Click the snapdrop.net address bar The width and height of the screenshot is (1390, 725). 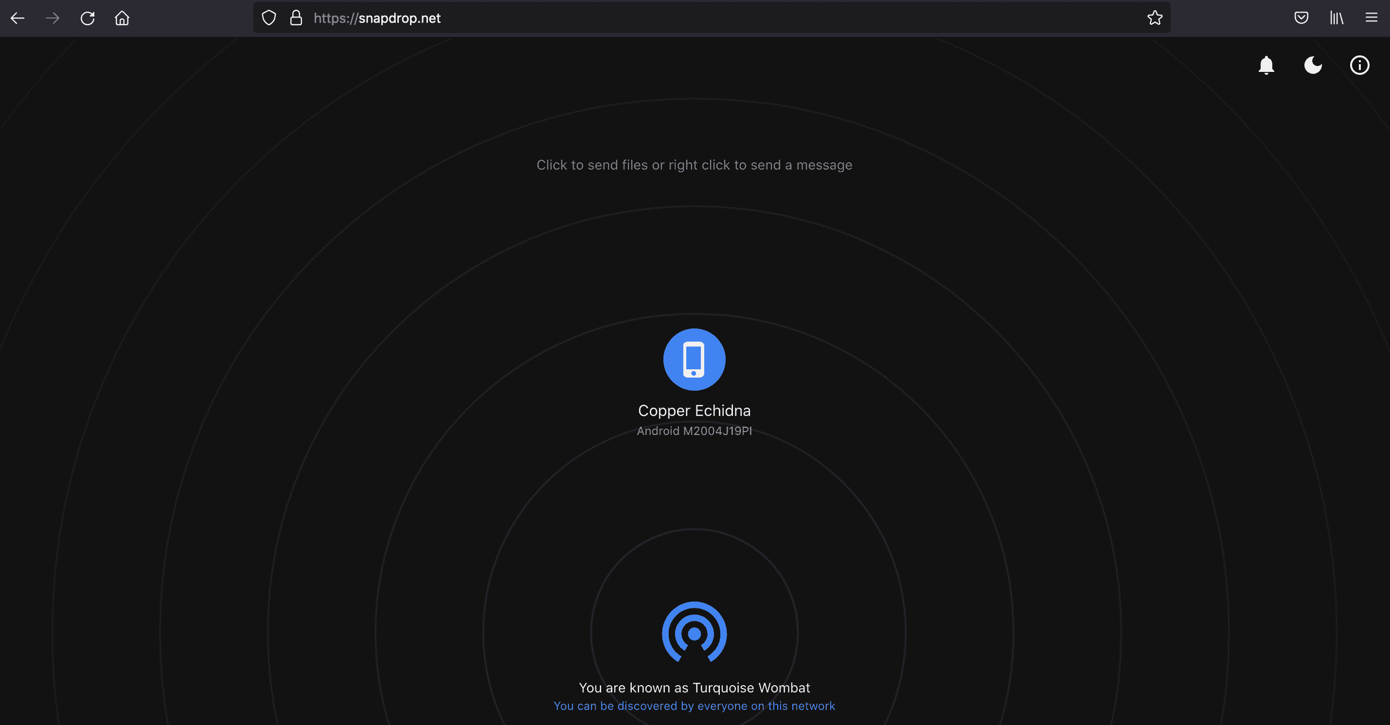click(x=647, y=18)
